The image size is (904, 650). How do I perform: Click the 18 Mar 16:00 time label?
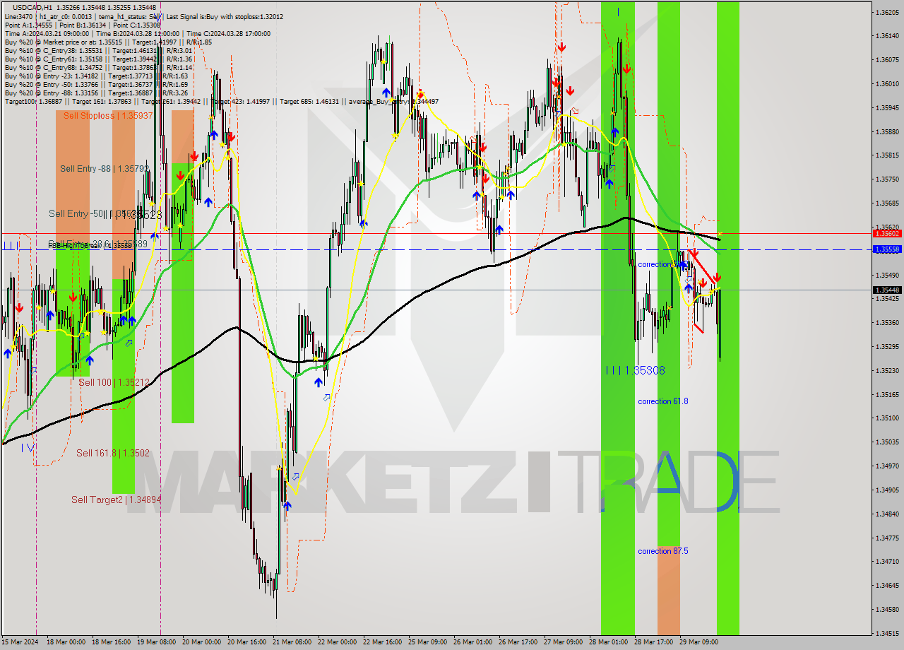[112, 642]
